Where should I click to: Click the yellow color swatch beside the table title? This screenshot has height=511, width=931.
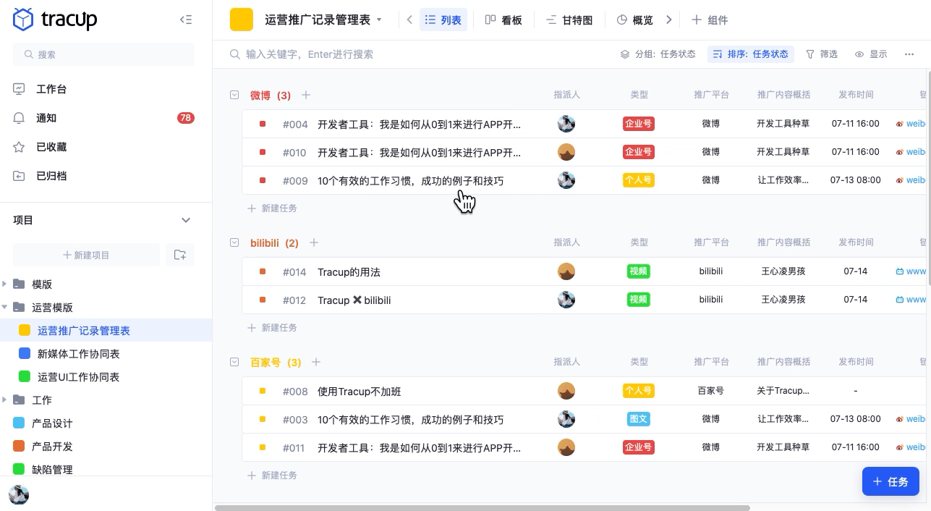pos(241,20)
